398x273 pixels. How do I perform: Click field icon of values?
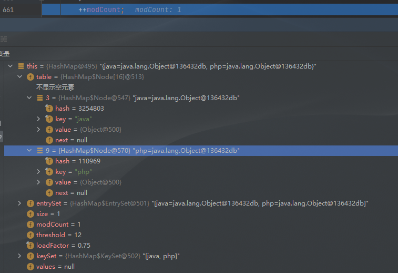[x=30, y=267]
